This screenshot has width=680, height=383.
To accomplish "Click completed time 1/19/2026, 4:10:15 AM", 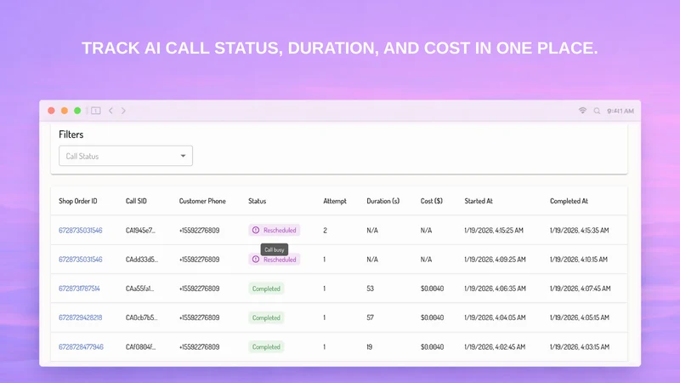I will pyautogui.click(x=579, y=260).
